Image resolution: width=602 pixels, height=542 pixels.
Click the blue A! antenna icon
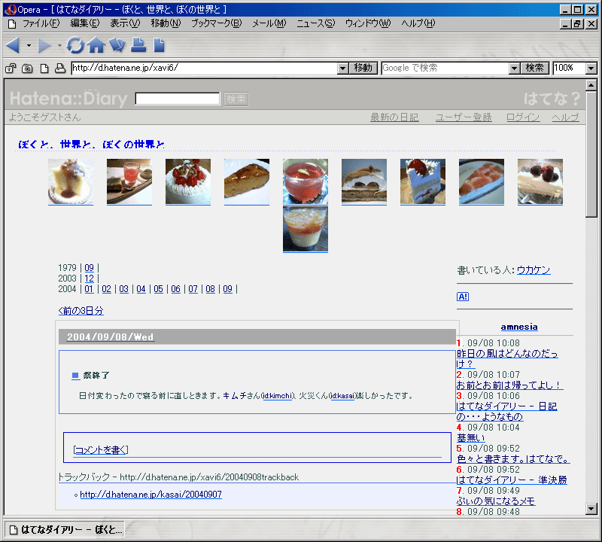click(x=463, y=297)
